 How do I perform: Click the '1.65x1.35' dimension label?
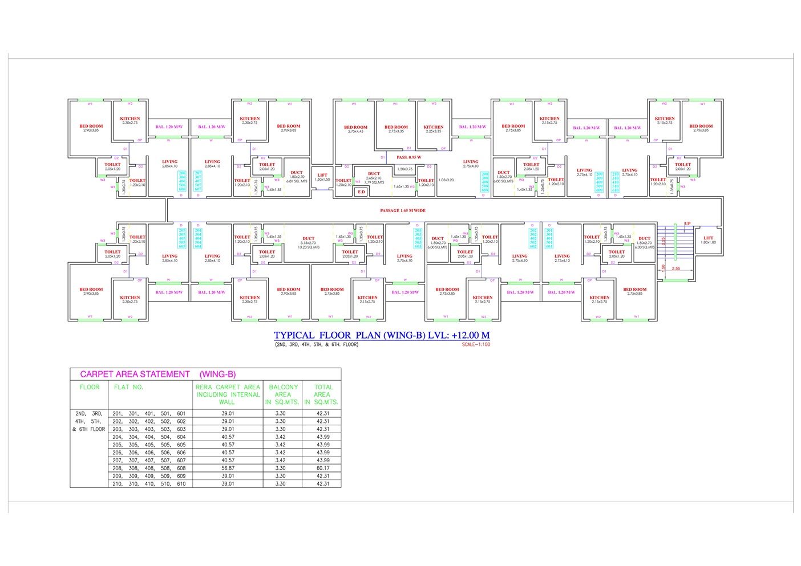(401, 186)
